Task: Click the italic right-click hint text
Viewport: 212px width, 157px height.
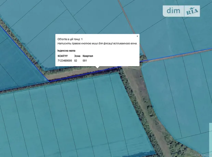Action: 97,44
